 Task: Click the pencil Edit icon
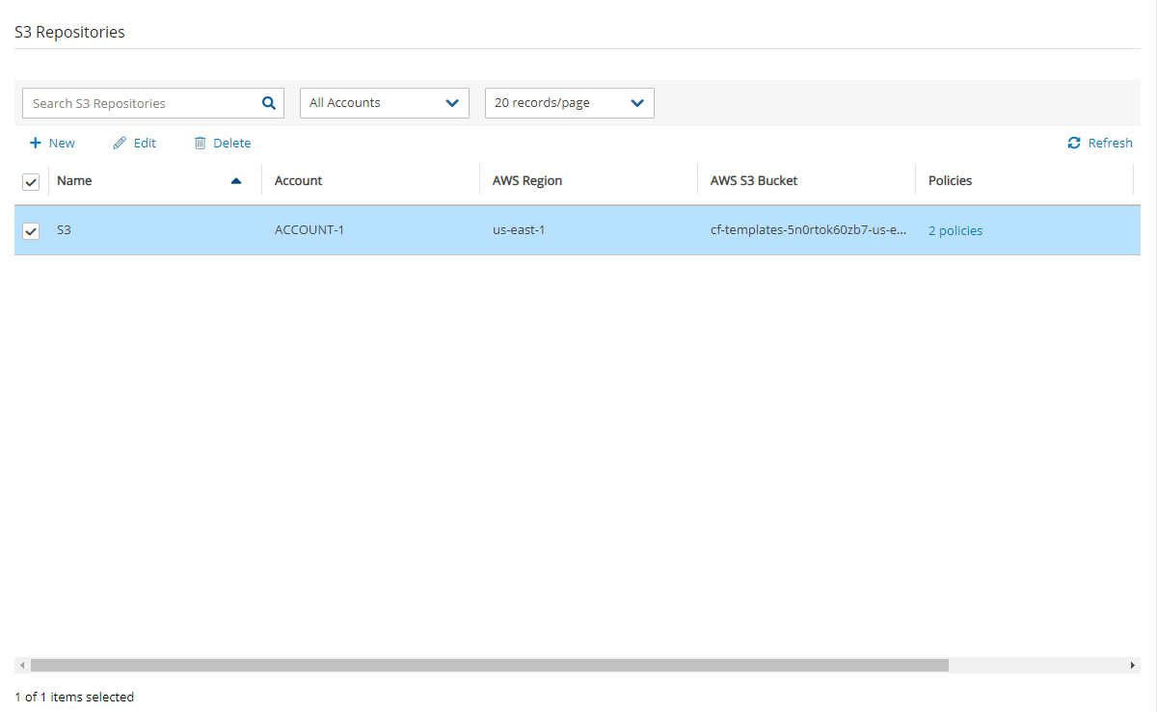point(120,143)
